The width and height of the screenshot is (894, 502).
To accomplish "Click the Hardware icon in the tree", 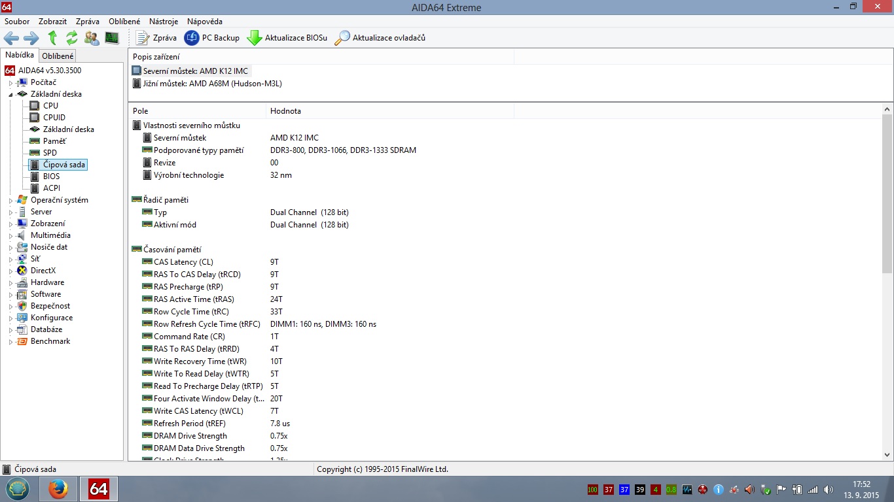I will 22,282.
